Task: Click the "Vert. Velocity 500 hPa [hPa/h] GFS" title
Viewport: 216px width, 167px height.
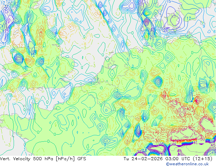Action: click(x=43, y=159)
